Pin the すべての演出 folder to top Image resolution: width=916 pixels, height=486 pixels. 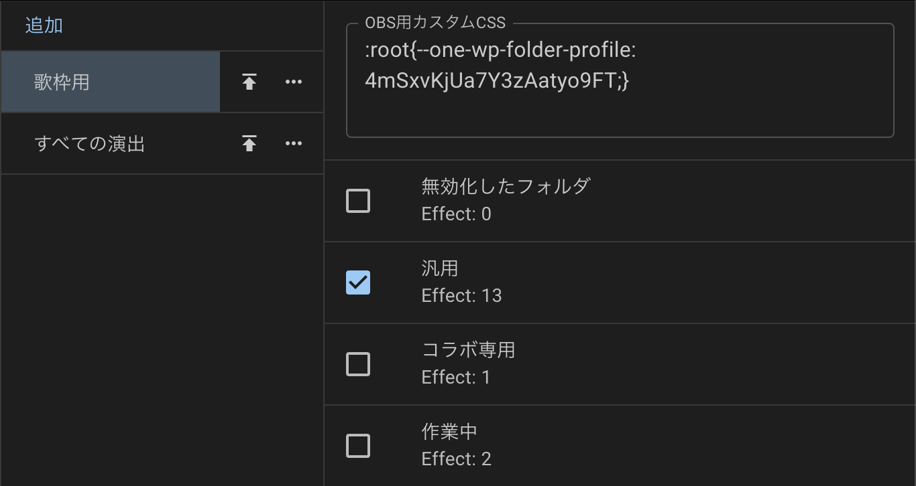click(x=249, y=143)
